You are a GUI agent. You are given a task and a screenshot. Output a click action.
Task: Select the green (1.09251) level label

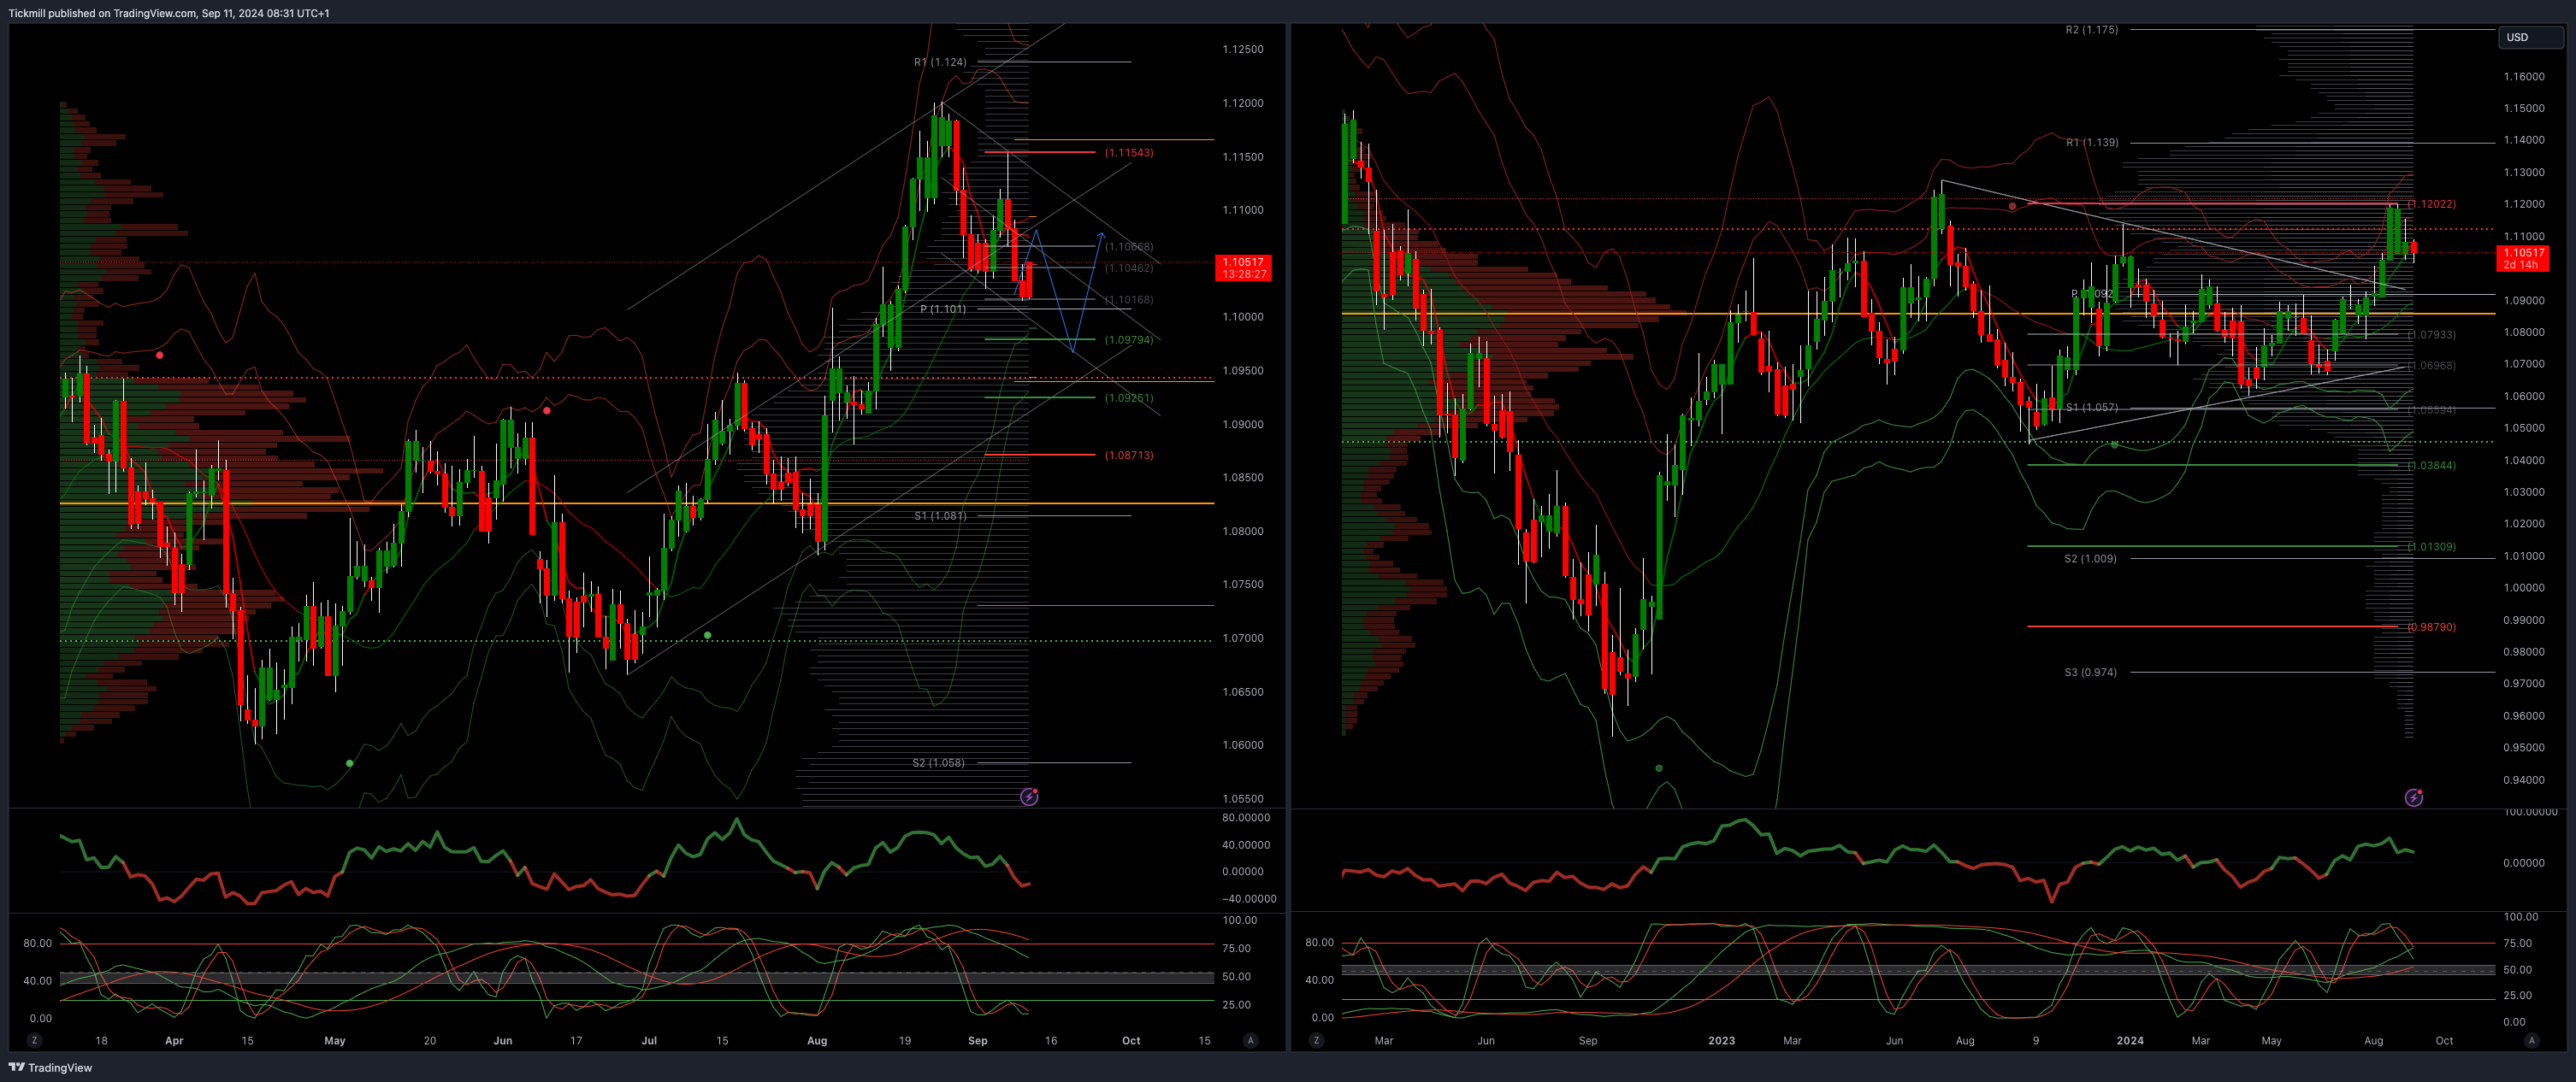[1129, 397]
